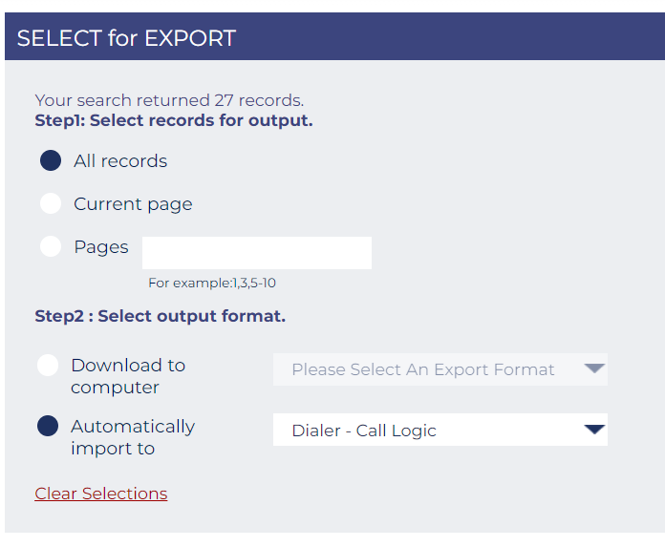
Task: Click the dark arrow on Dialer dropdown
Action: pos(594,430)
